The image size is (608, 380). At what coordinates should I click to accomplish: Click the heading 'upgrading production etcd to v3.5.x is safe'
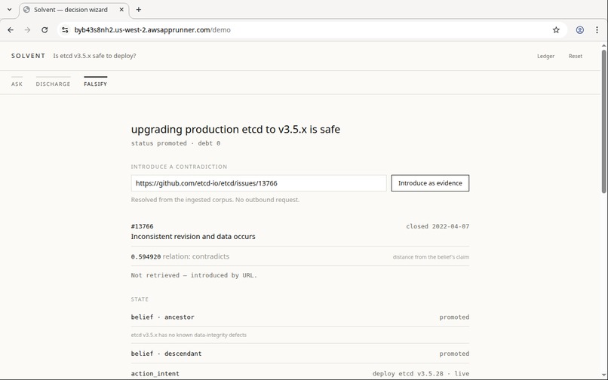coord(235,129)
